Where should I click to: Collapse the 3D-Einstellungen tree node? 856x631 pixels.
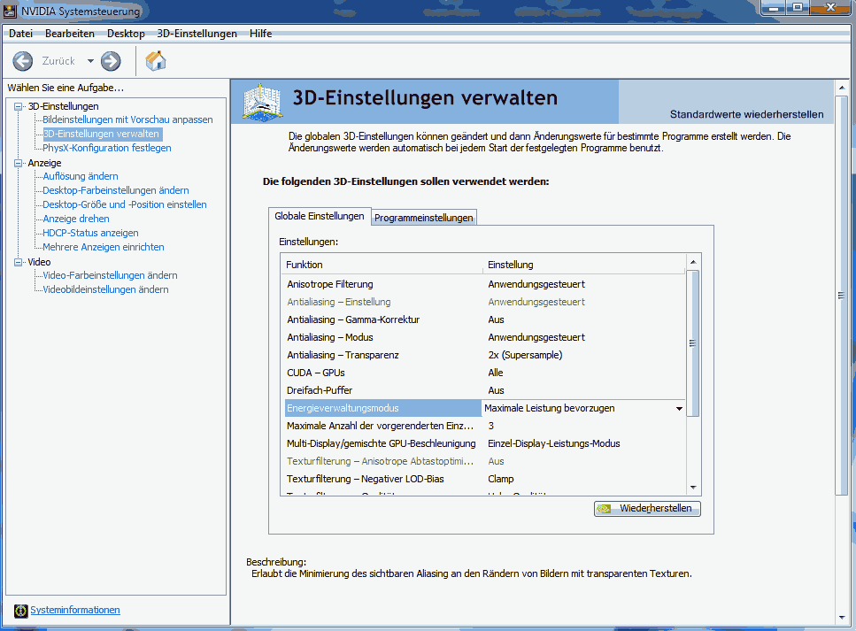[19, 106]
